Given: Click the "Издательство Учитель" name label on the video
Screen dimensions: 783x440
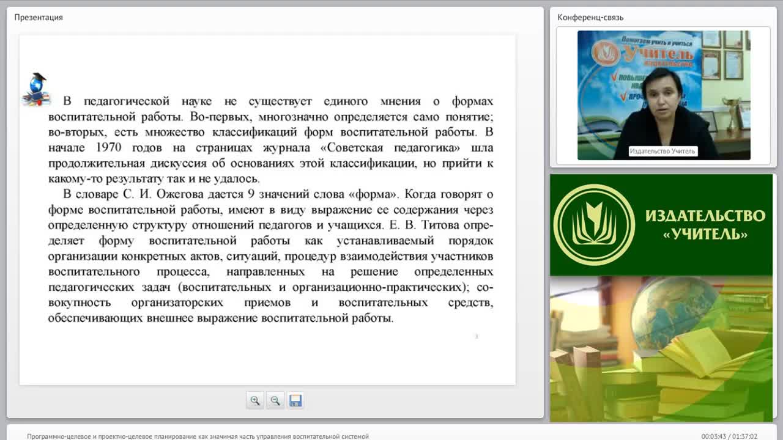Looking at the screenshot, I should 663,151.
